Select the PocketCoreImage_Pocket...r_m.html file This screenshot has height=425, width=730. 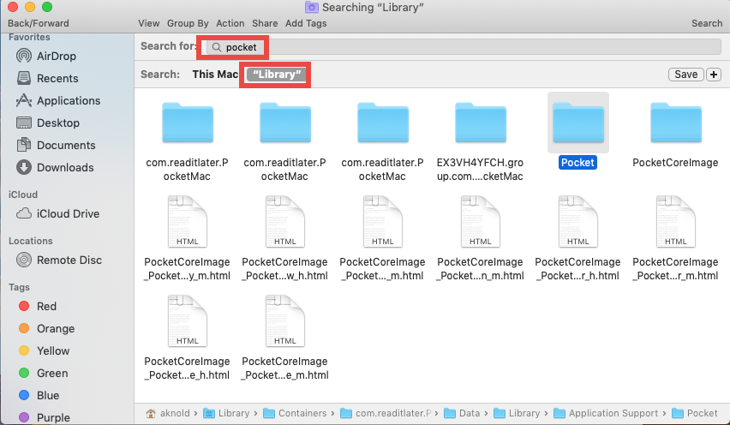(x=675, y=238)
